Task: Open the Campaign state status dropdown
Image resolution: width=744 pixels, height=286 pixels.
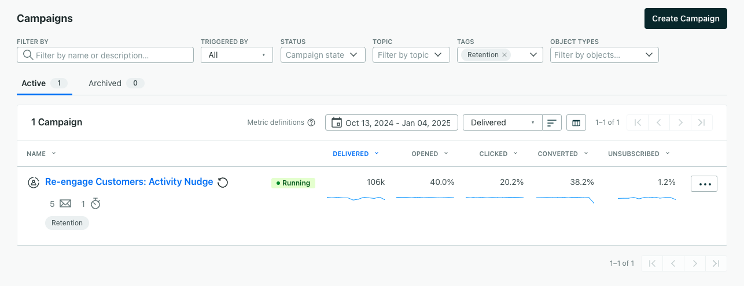Action: click(x=323, y=55)
